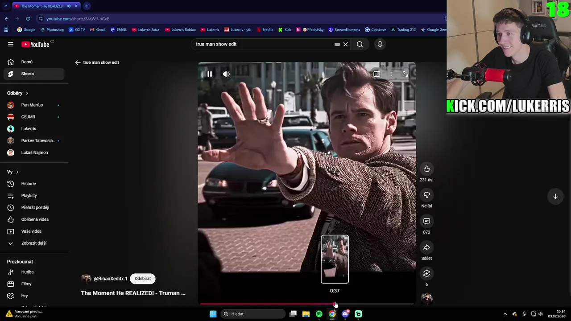Open the sound source thumbnail below remix
This screenshot has width=571, height=321.
coord(427,298)
